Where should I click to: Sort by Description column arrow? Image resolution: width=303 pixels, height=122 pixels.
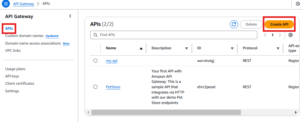[186, 48]
